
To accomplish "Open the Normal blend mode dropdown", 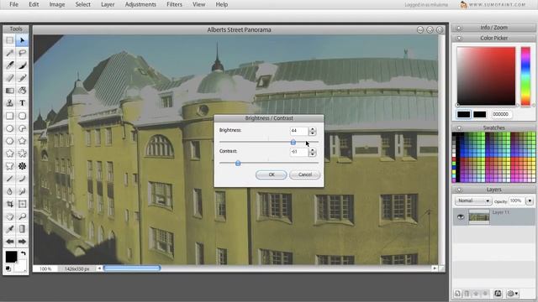I will point(473,200).
